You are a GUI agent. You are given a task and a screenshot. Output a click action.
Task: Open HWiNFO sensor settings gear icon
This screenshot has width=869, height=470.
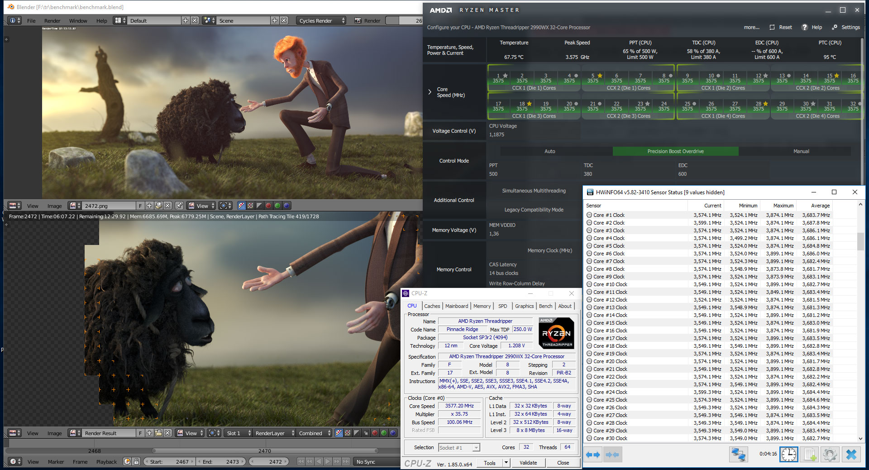(x=830, y=454)
